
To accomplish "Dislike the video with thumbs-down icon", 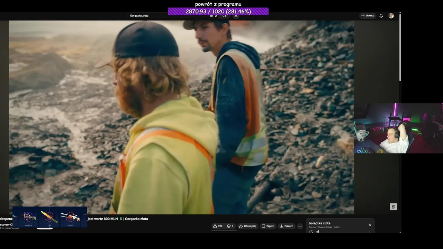I will click(230, 226).
